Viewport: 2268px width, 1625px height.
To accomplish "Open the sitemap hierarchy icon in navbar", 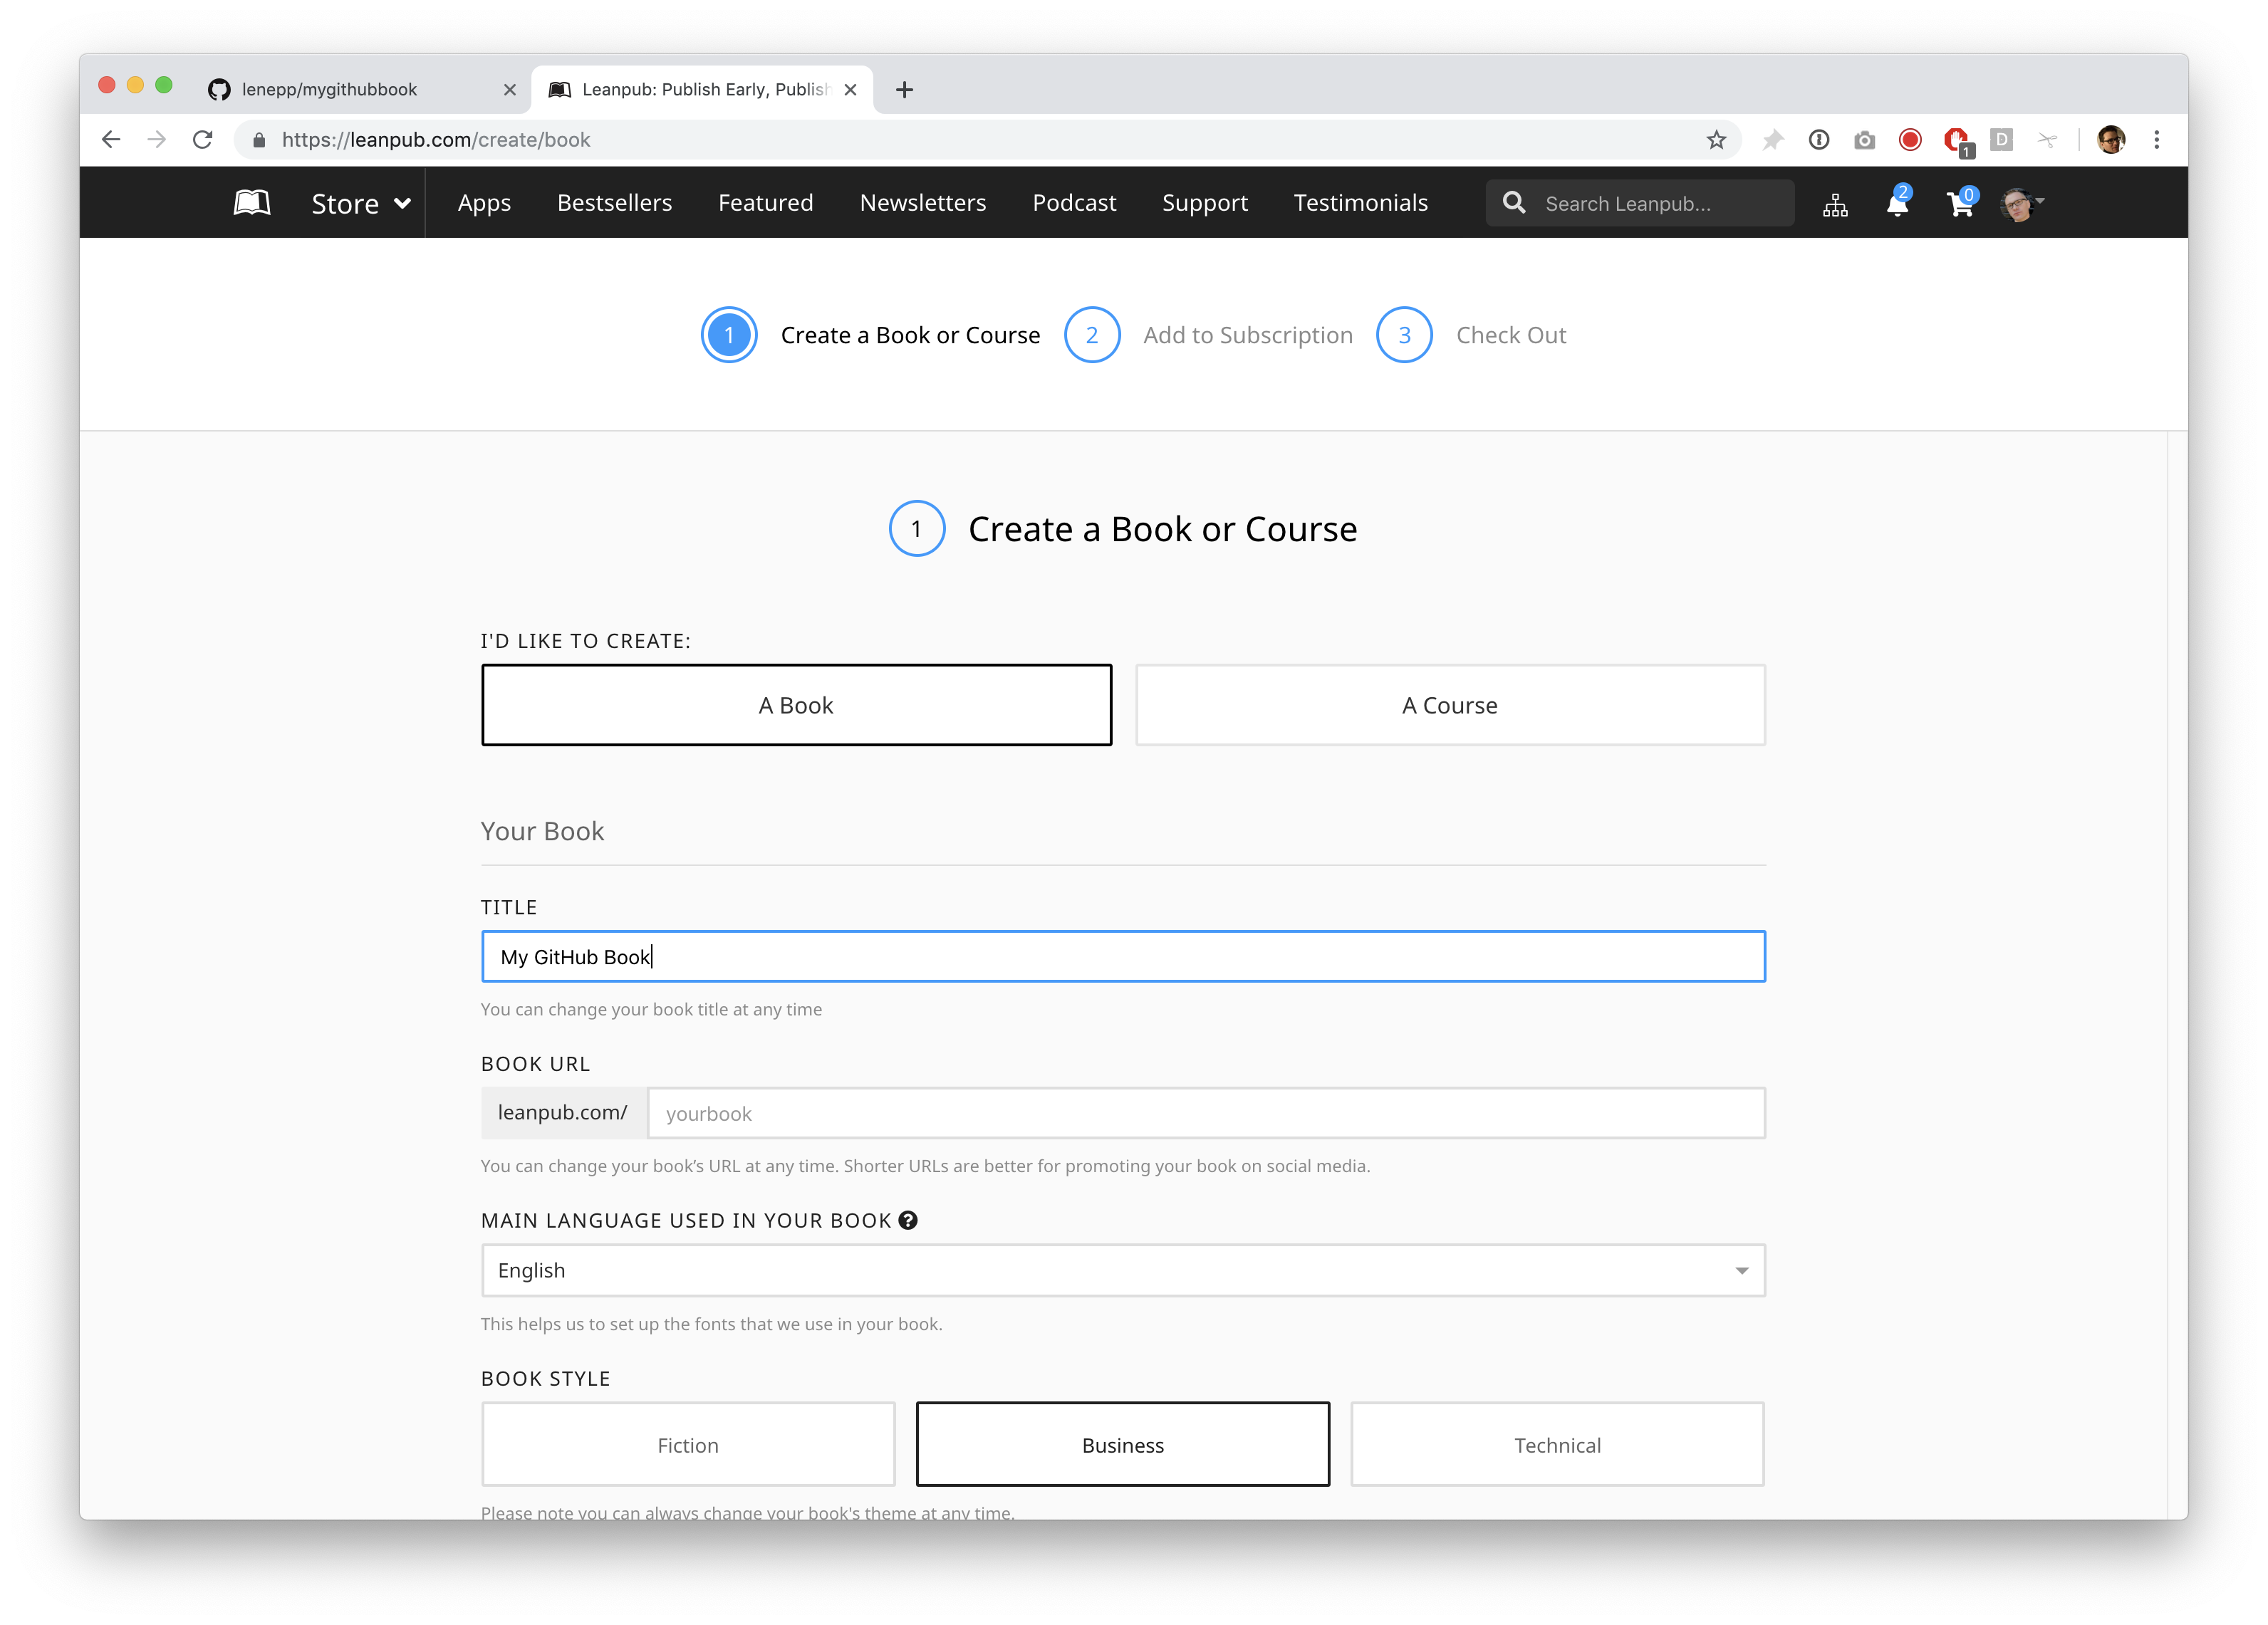I will click(1835, 205).
